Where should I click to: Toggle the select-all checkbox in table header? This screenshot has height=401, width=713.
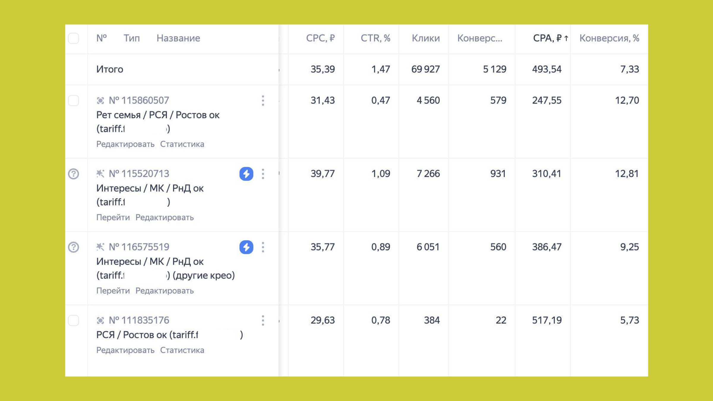pyautogui.click(x=73, y=38)
